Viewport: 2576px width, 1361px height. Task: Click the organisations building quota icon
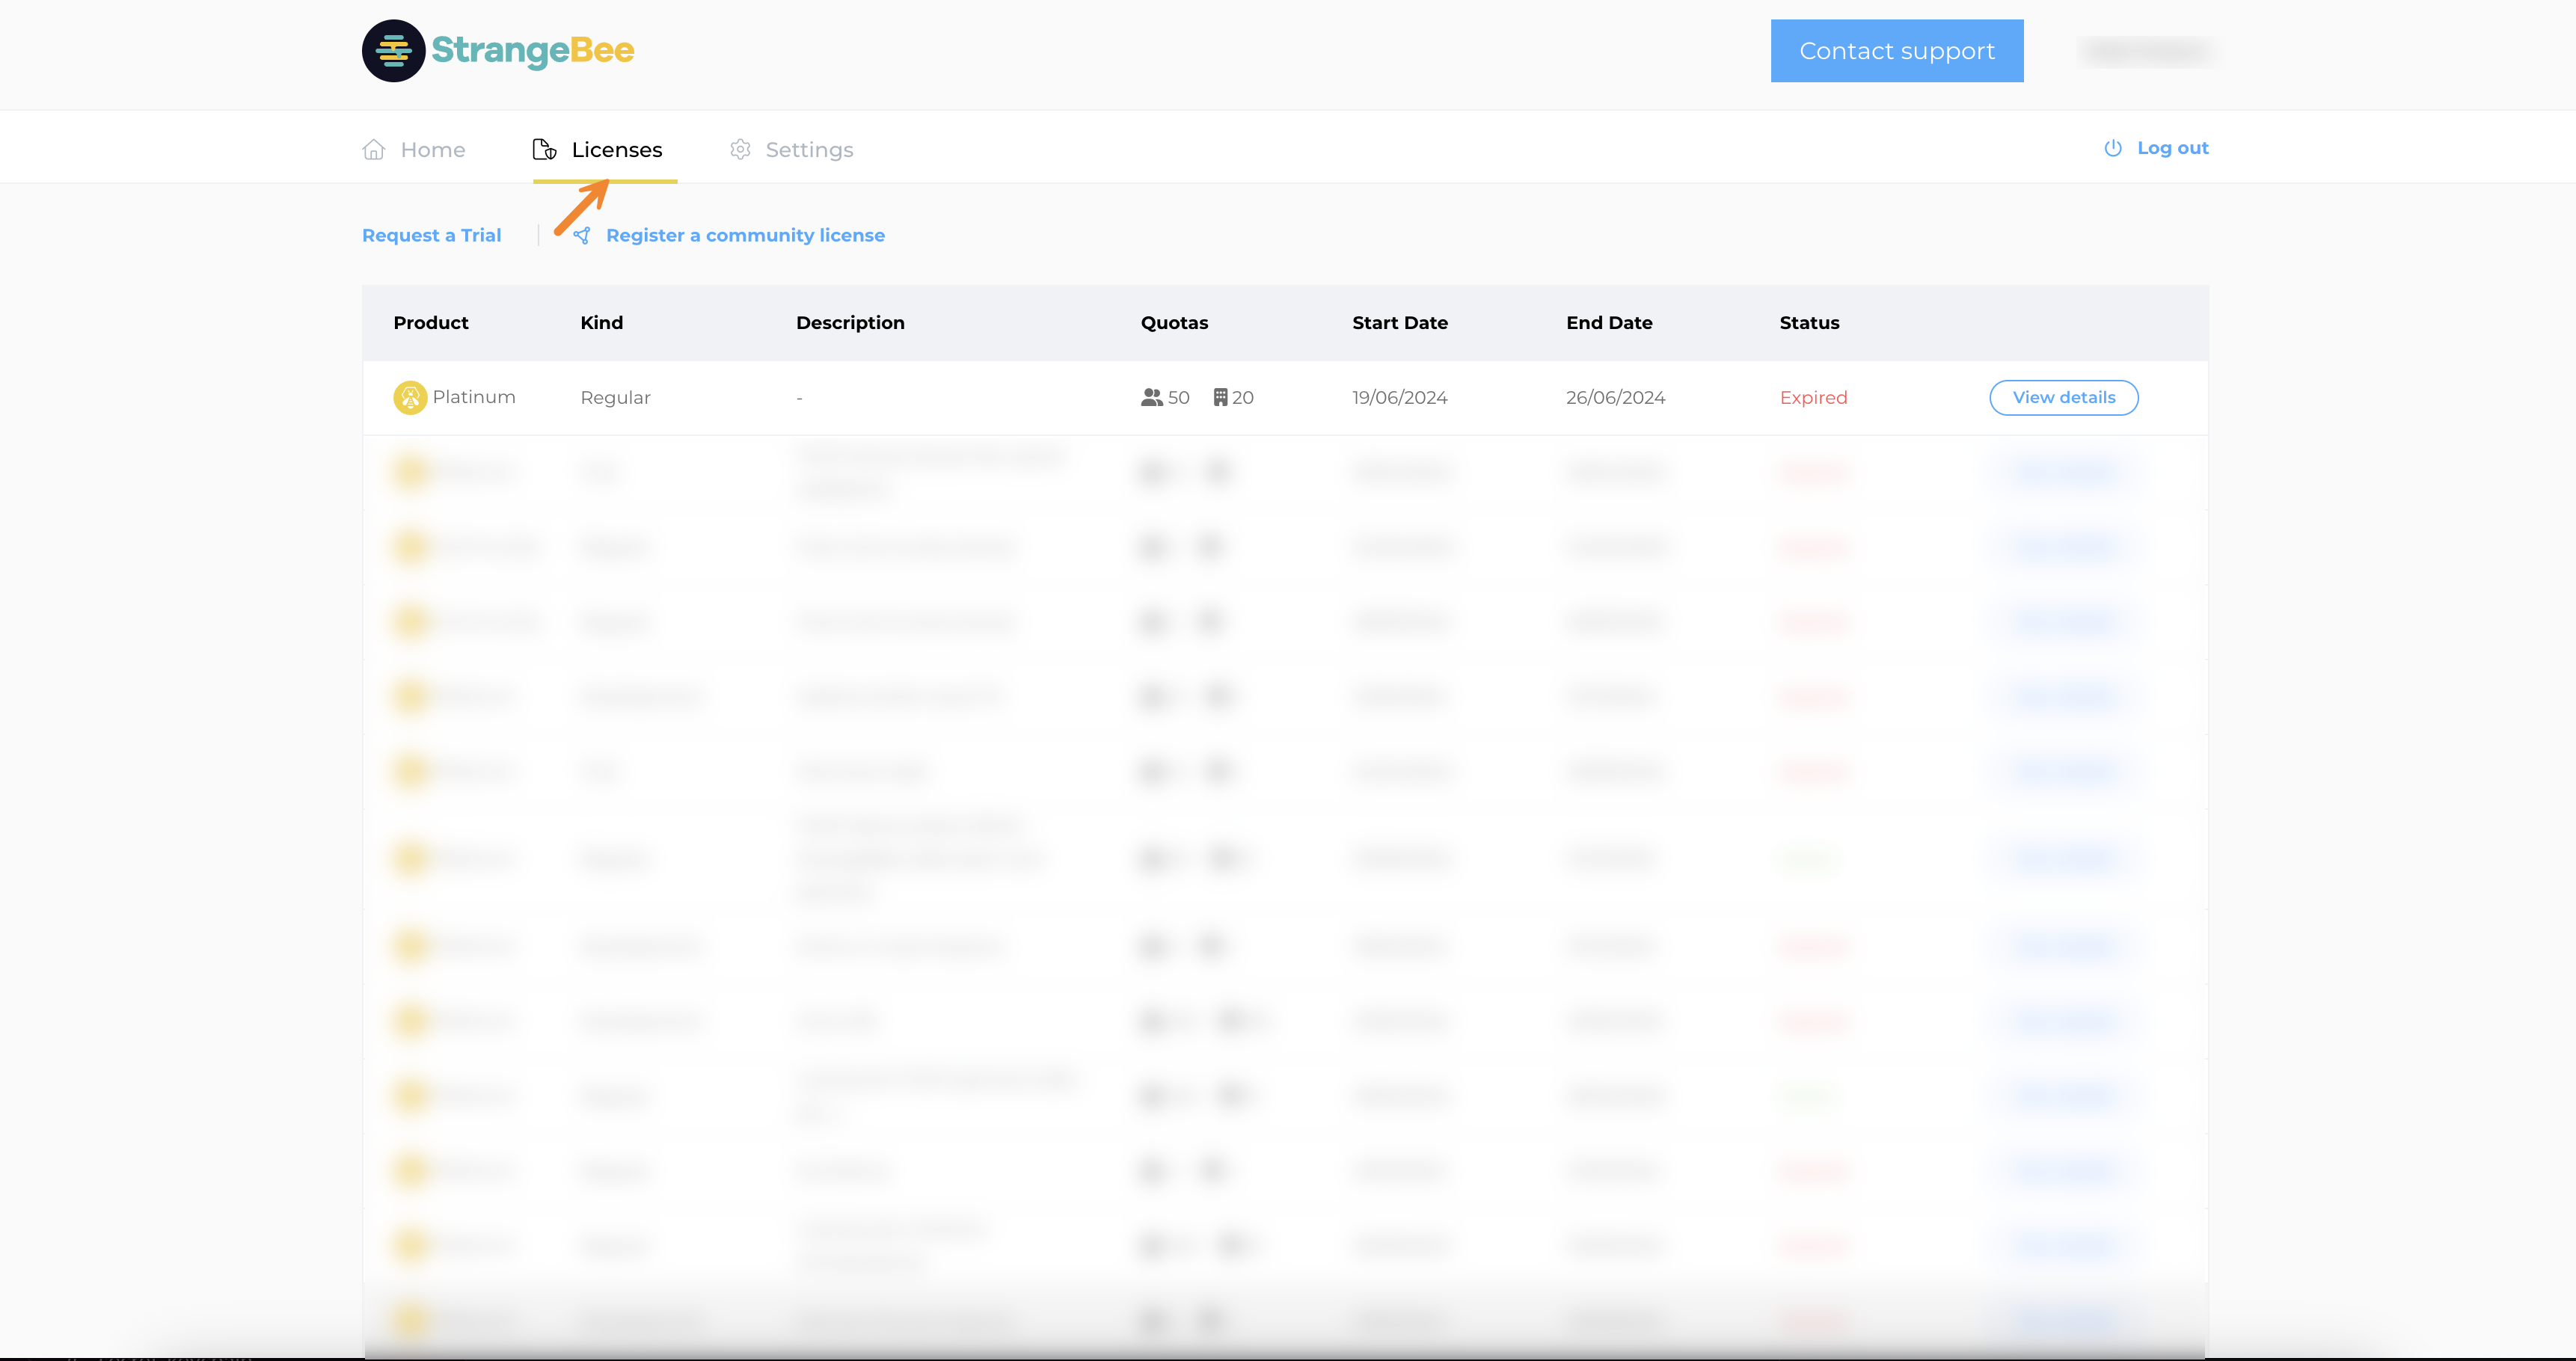1220,398
